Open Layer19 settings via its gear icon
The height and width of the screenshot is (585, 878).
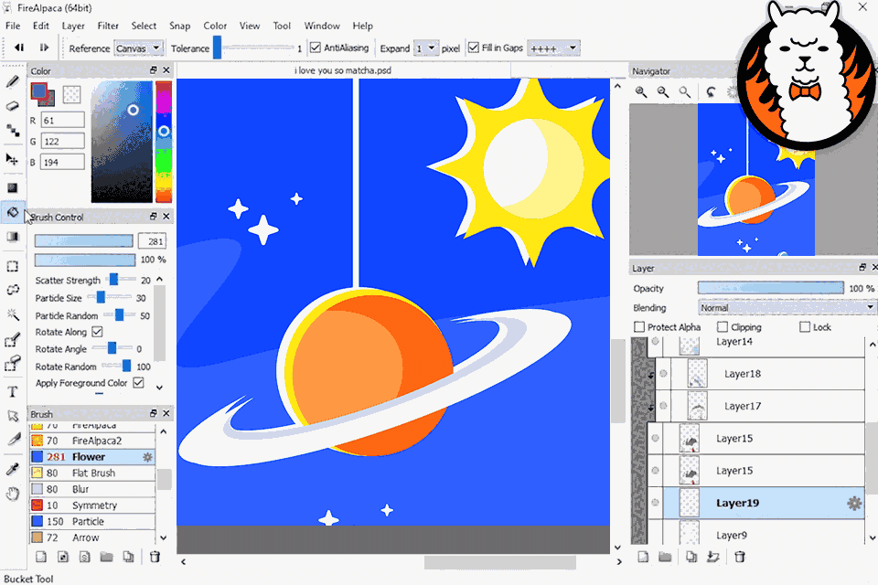tap(853, 503)
